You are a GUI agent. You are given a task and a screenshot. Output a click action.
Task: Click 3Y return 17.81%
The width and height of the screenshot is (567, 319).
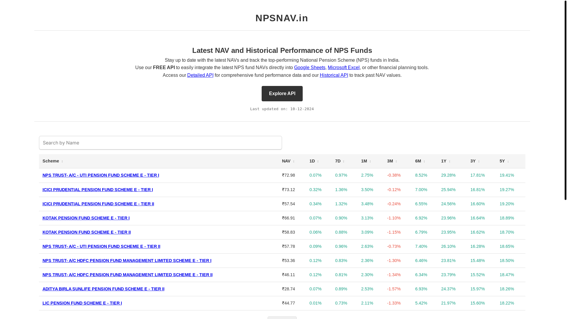[x=478, y=175]
